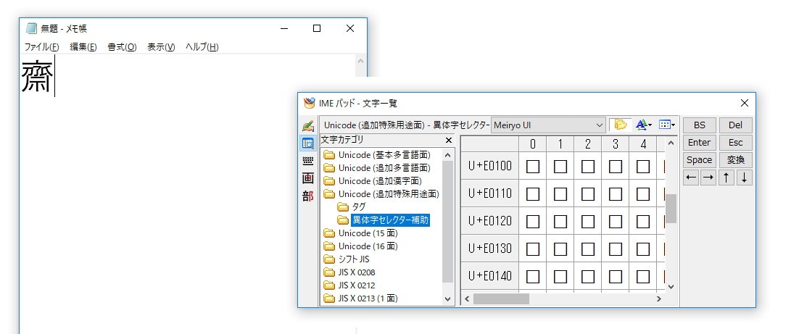Screen dimensions: 799x334
Task: Click the Space button in IME Pad
Action: pos(699,160)
